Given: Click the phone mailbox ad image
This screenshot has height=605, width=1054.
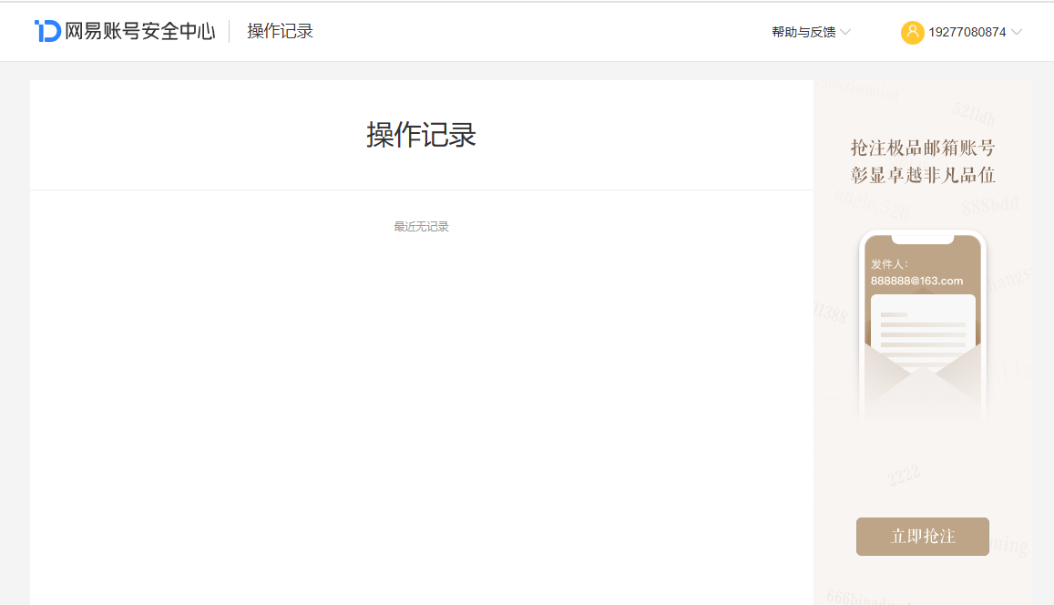Looking at the screenshot, I should (x=922, y=327).
